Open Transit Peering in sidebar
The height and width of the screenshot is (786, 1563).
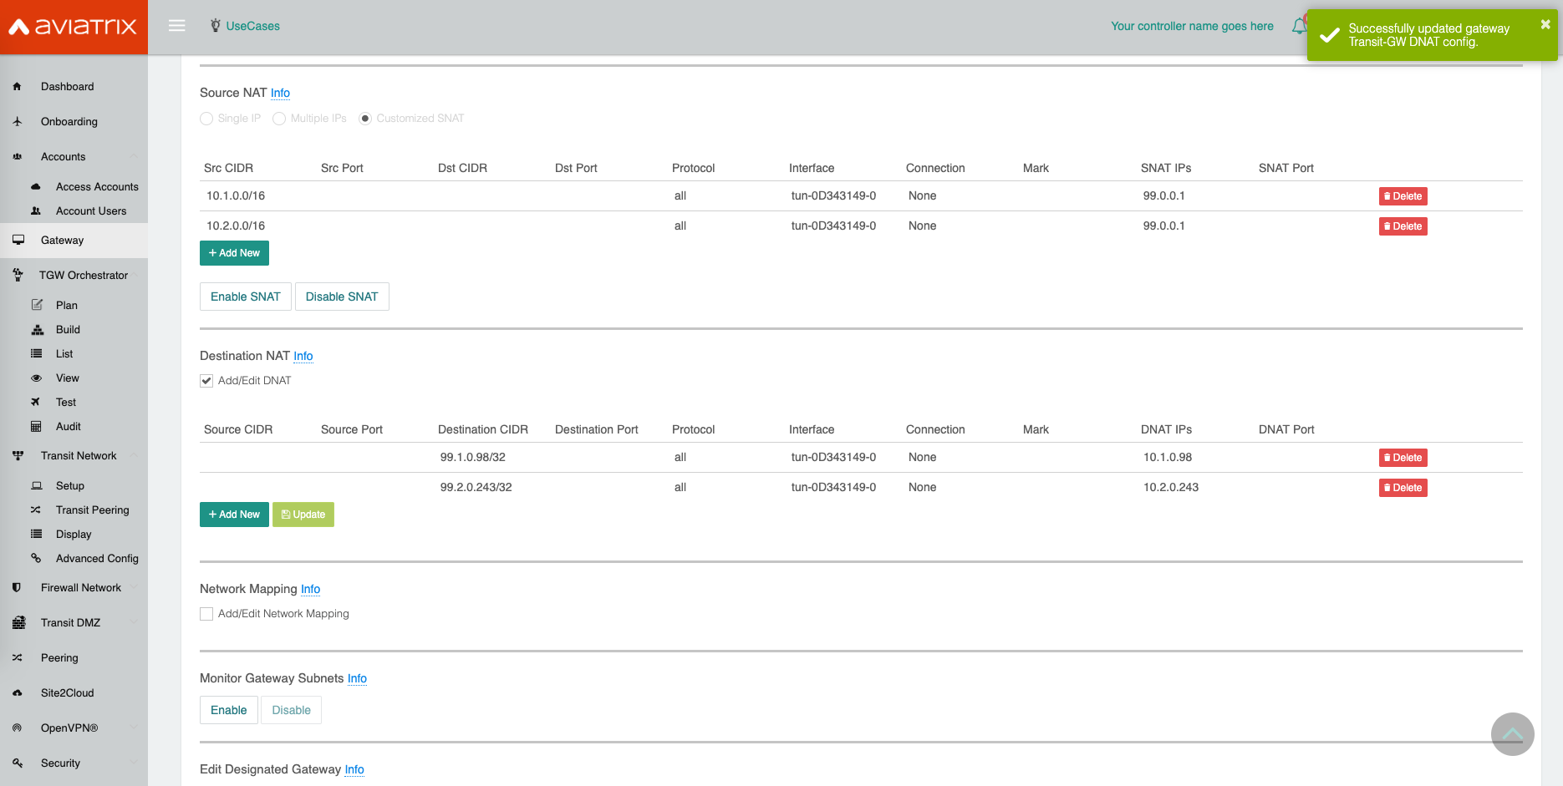92,510
